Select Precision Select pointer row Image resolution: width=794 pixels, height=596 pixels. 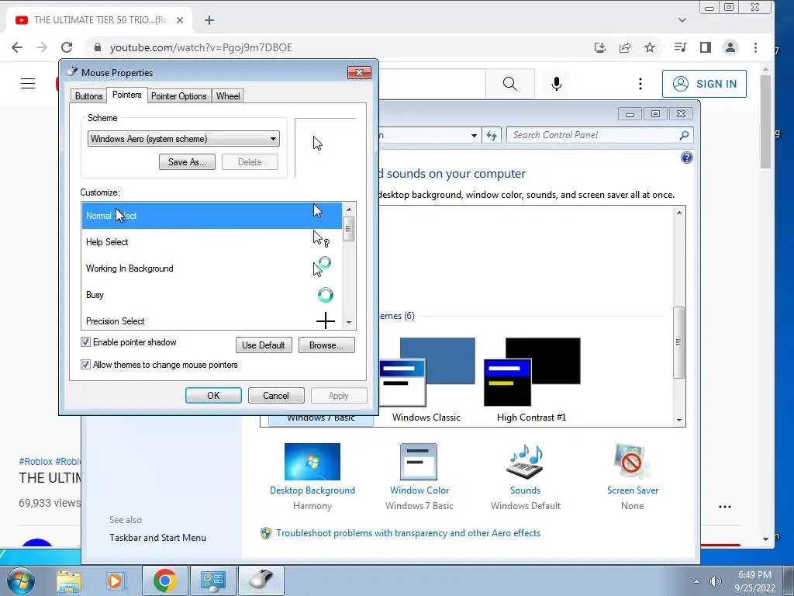[212, 321]
